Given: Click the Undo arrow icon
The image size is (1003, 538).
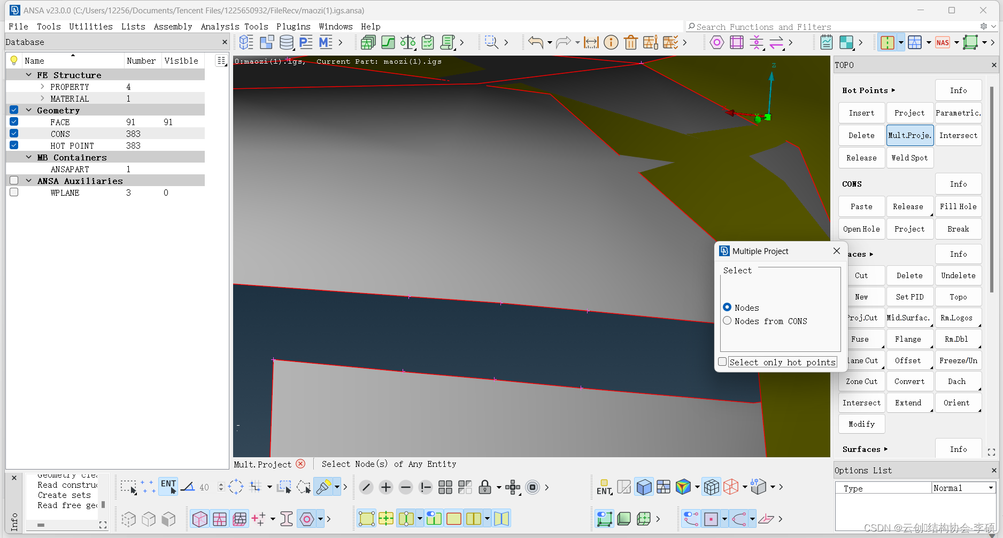Looking at the screenshot, I should click(535, 42).
